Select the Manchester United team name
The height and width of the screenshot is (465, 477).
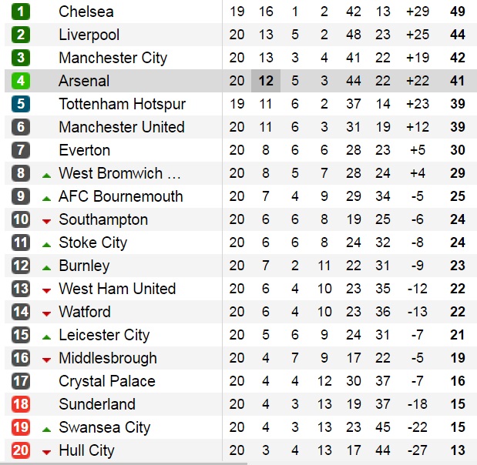121,127
